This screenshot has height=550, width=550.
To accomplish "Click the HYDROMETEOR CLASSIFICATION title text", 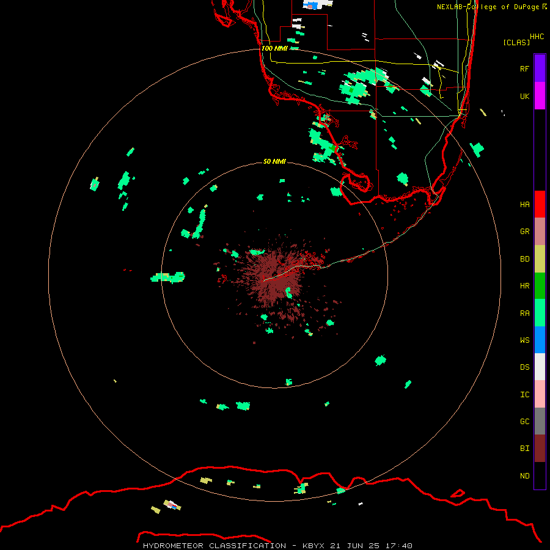I will (x=215, y=546).
